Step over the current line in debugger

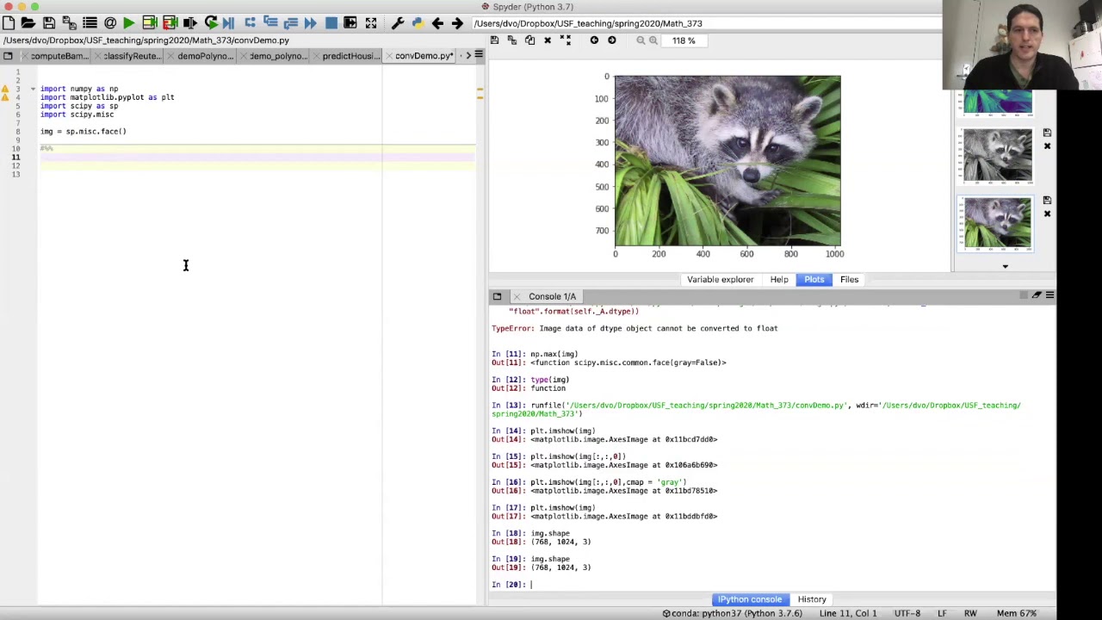point(250,23)
